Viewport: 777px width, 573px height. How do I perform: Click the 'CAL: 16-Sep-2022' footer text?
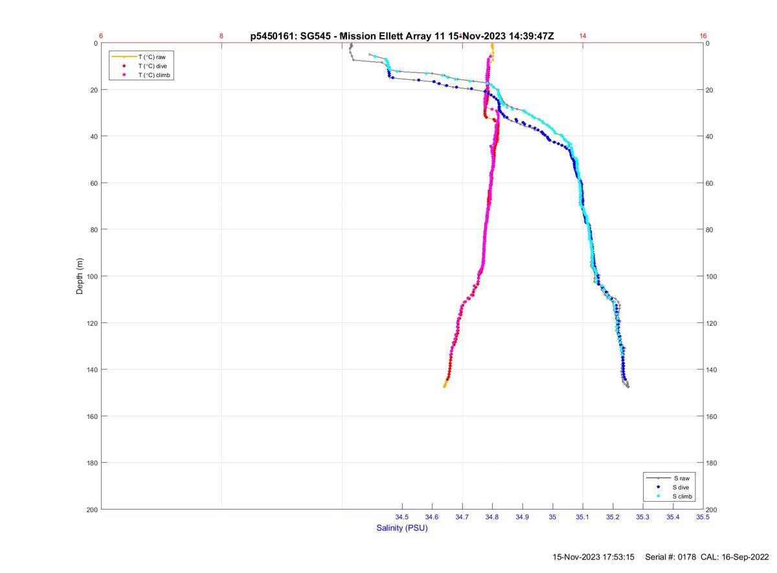[x=736, y=557]
